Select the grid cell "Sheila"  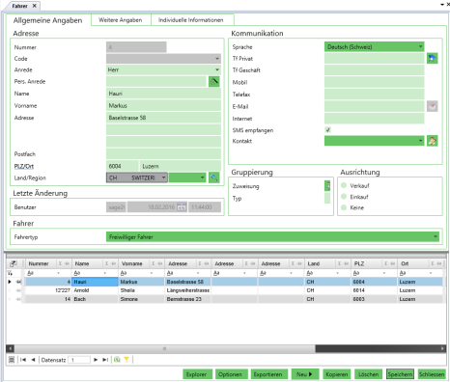pyautogui.click(x=141, y=290)
